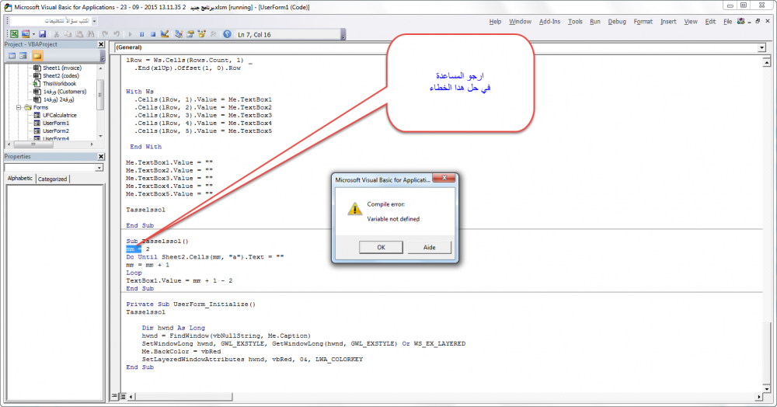Select Sheet1 (invoice) in project tree

(x=62, y=68)
